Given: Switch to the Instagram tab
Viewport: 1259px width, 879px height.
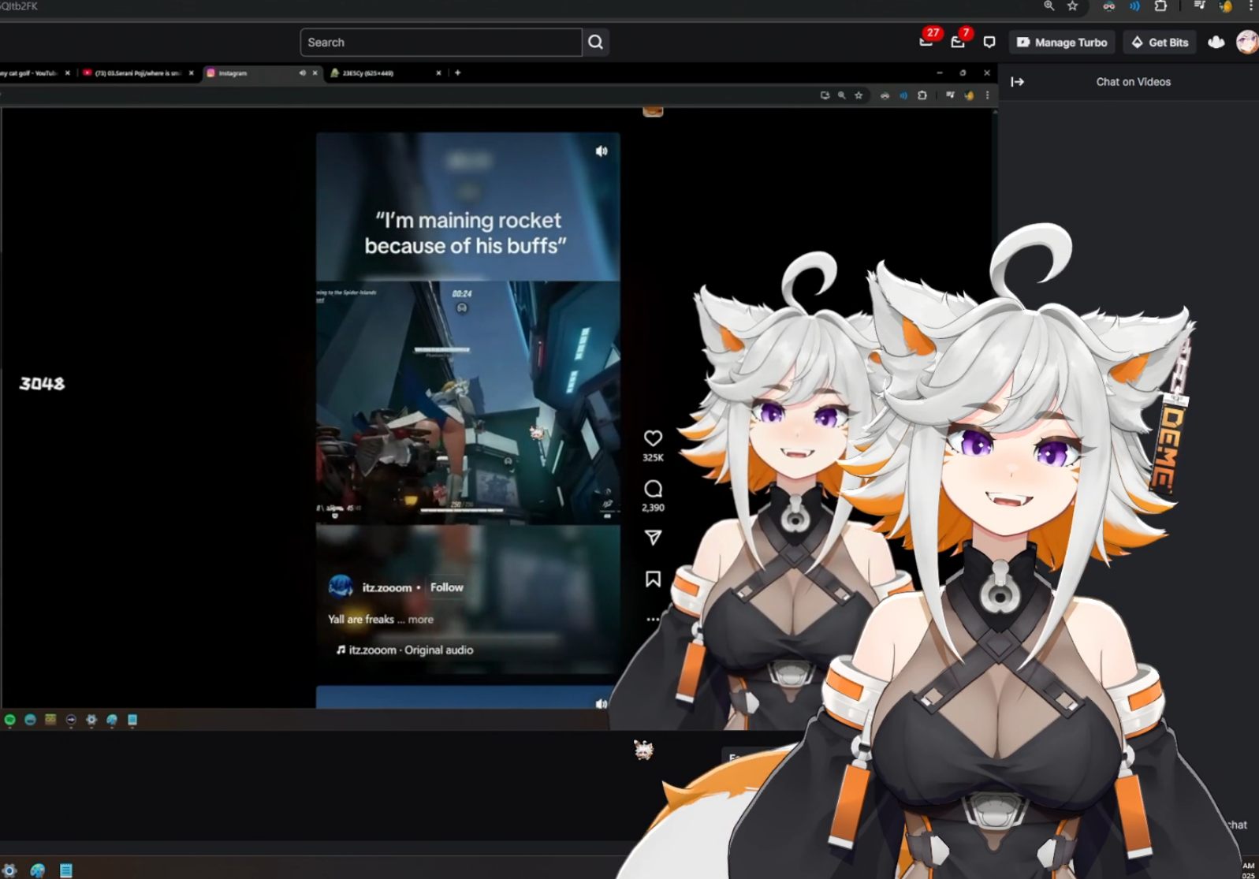Looking at the screenshot, I should point(252,73).
